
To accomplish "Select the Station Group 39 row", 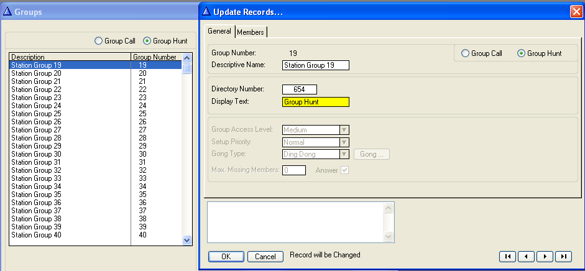I will pos(96,227).
